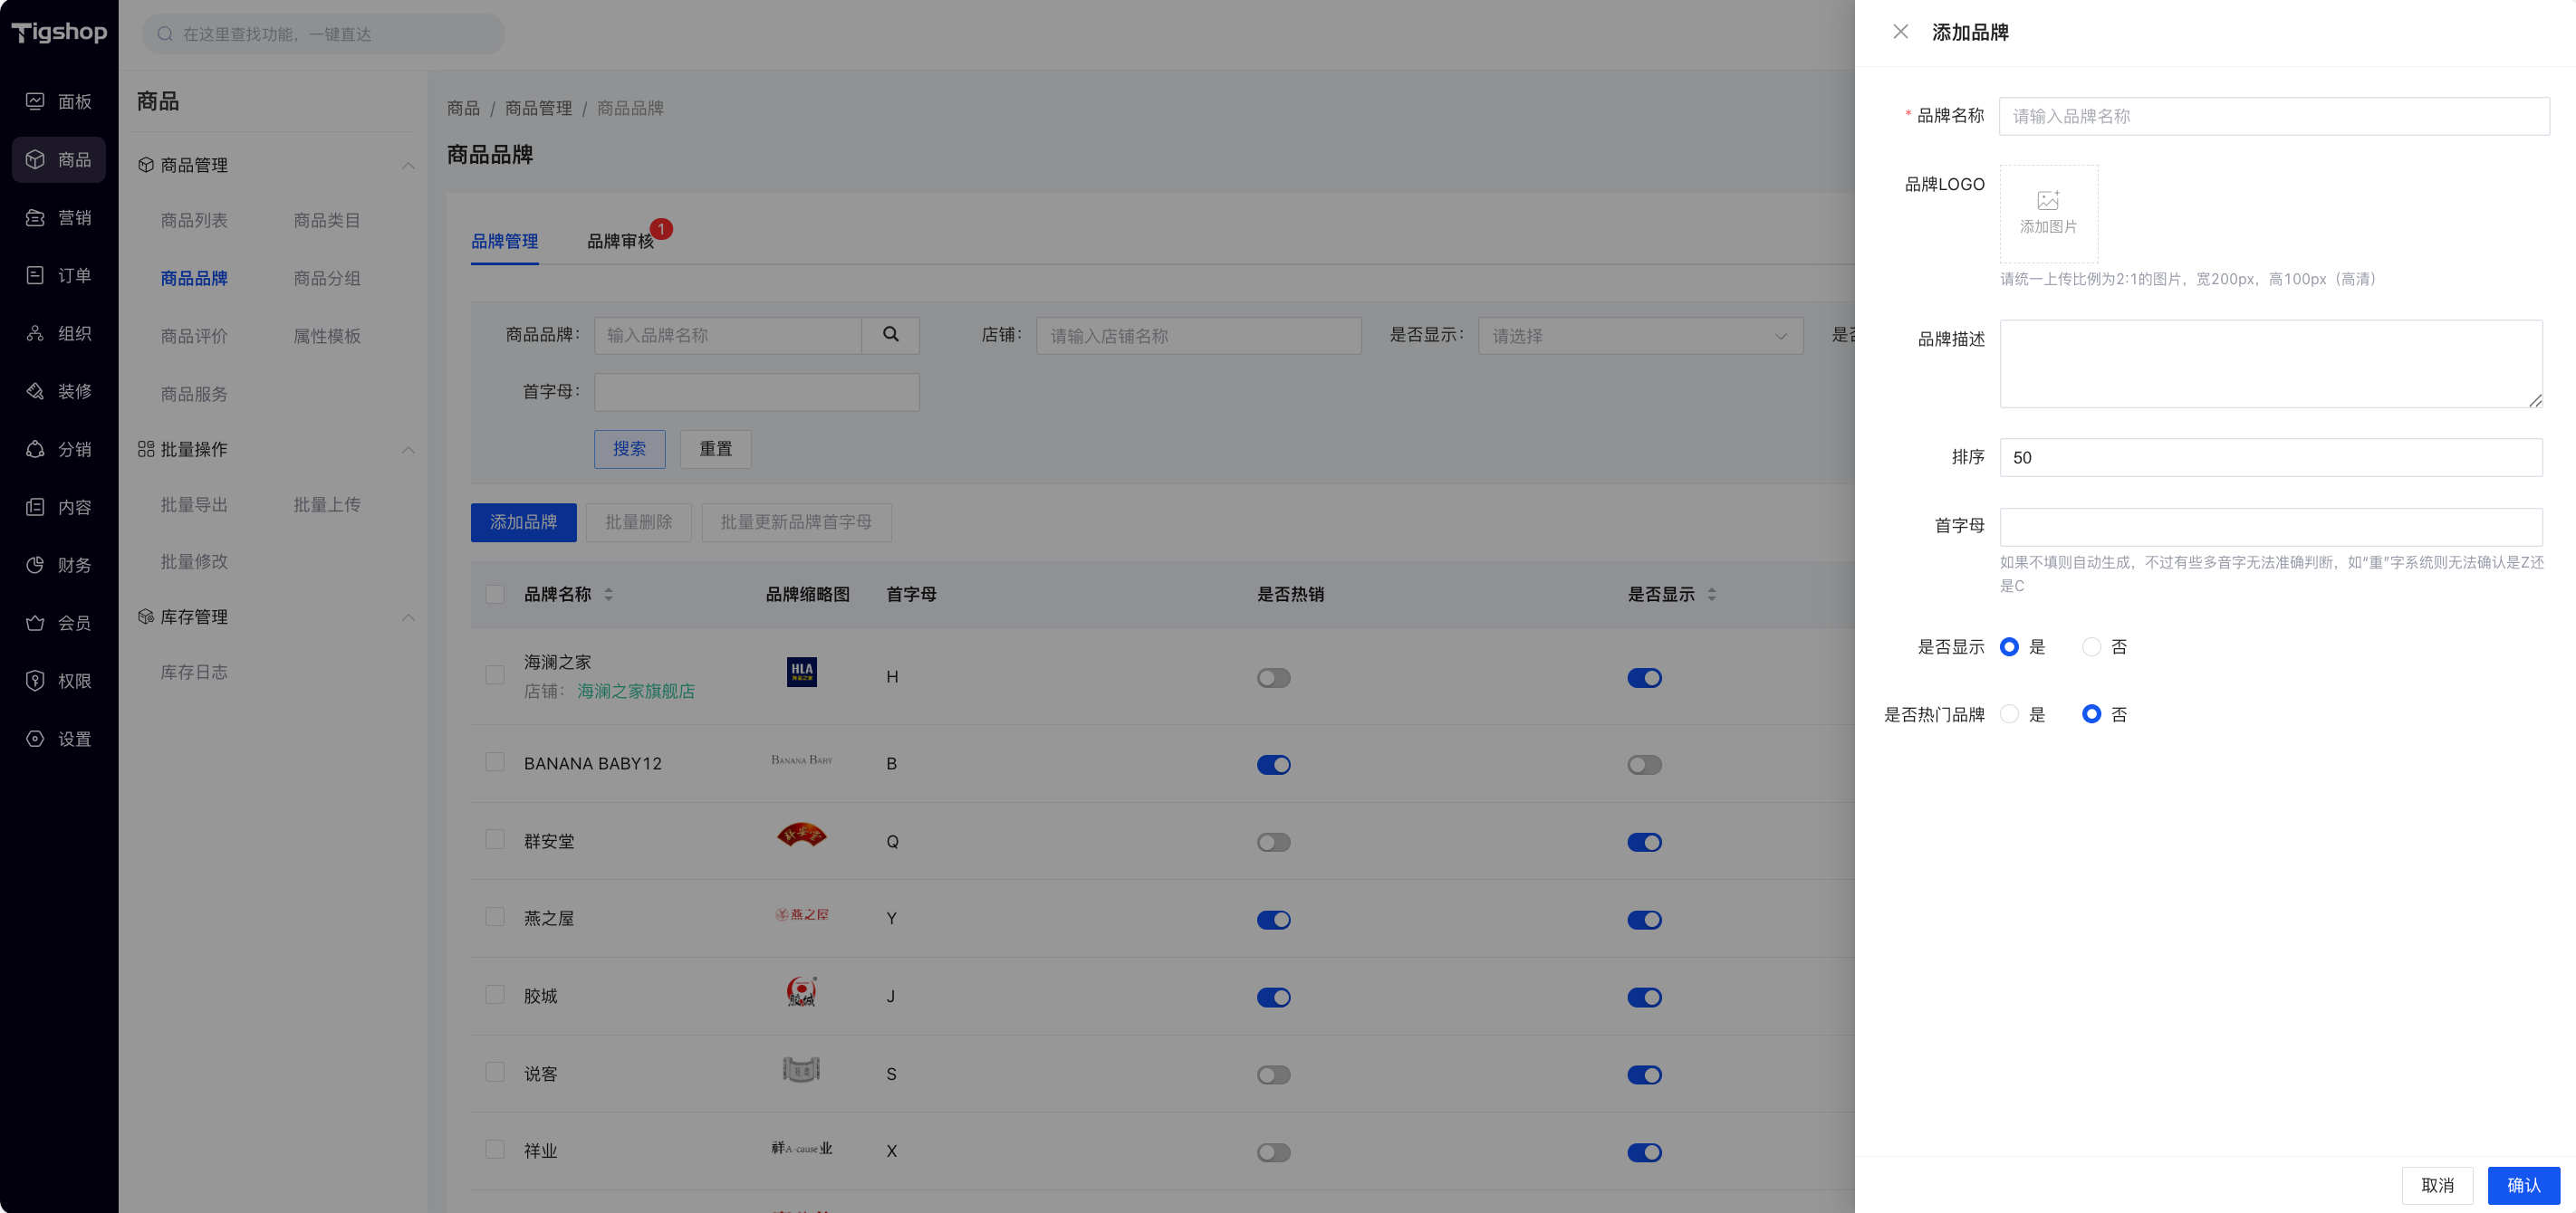Click the 商品管理 breadcrumb

click(538, 108)
